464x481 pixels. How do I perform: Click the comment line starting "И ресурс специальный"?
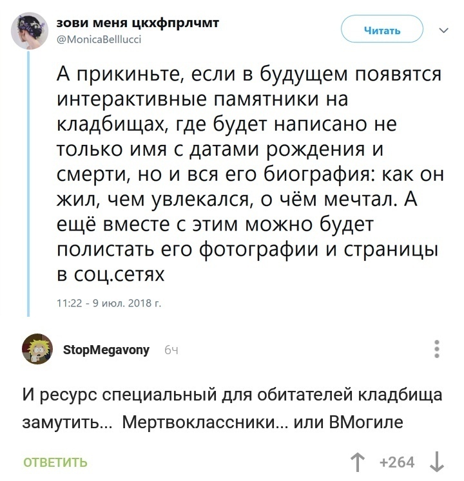[232, 393]
